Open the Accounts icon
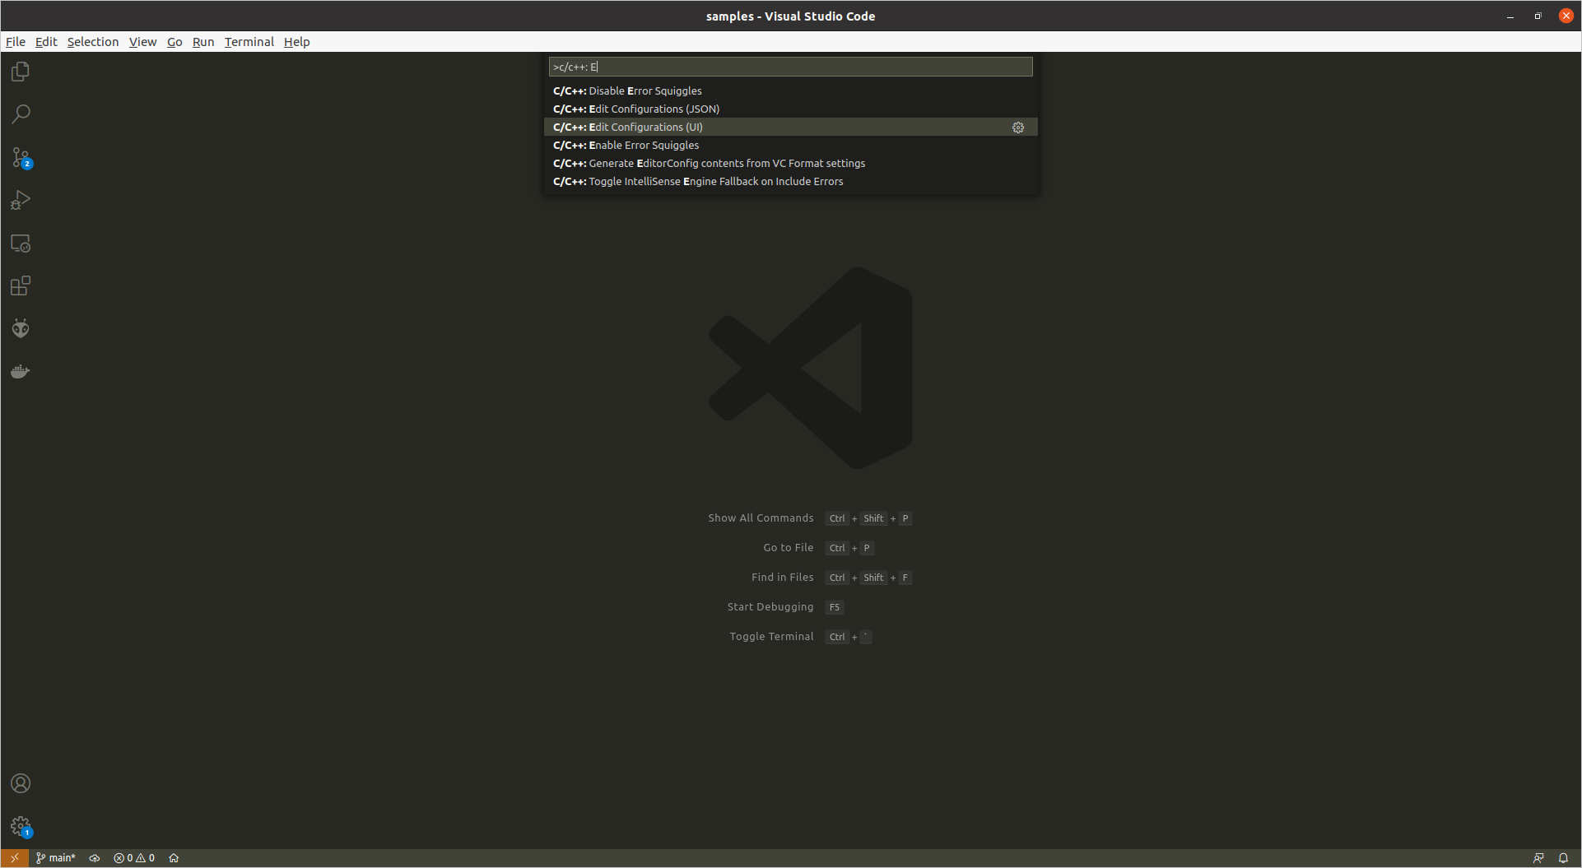The image size is (1582, 868). (21, 783)
